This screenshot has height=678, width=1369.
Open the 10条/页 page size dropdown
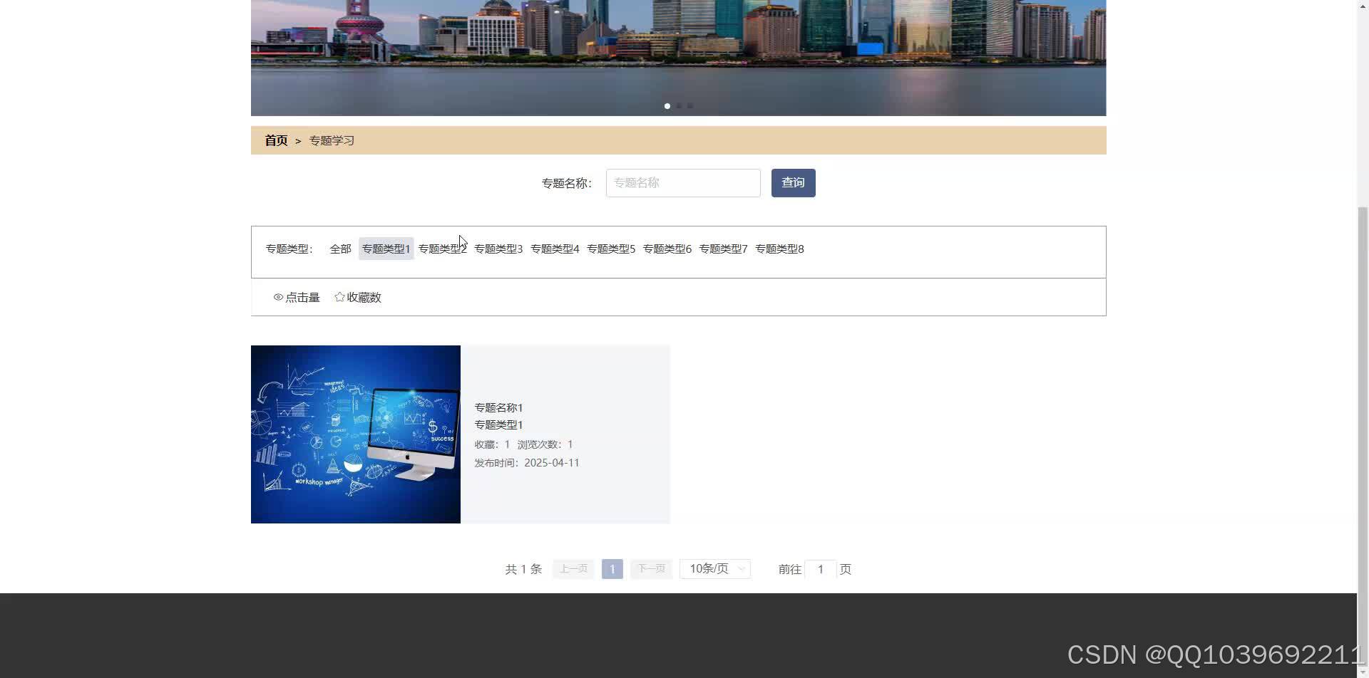[x=714, y=568]
